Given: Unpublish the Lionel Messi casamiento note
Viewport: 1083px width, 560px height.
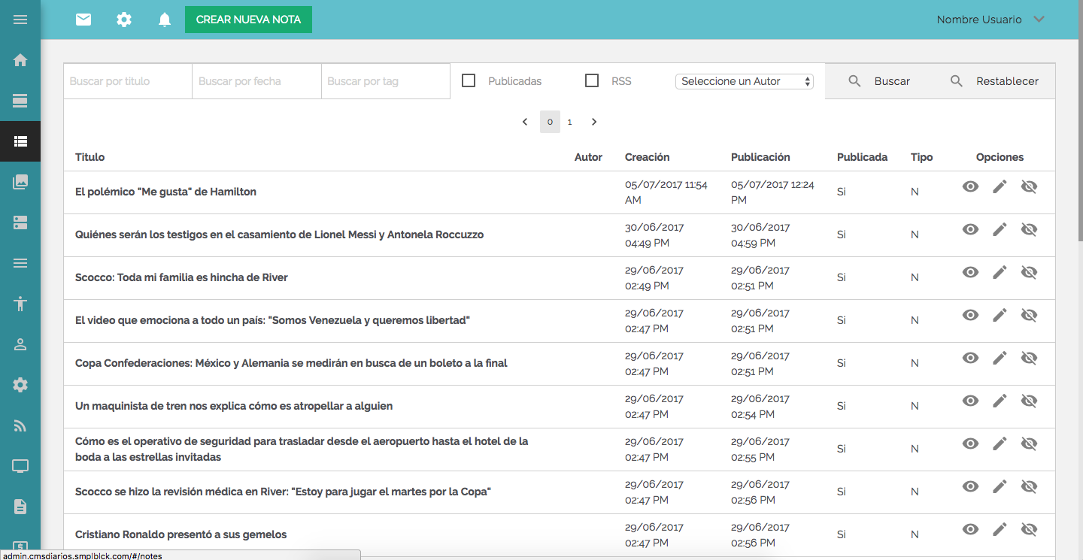Looking at the screenshot, I should 1029,229.
